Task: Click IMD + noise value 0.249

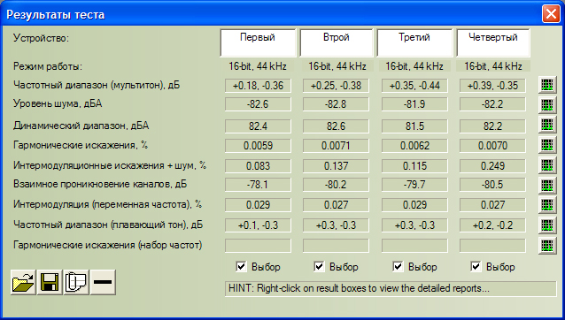Action: [492, 166]
